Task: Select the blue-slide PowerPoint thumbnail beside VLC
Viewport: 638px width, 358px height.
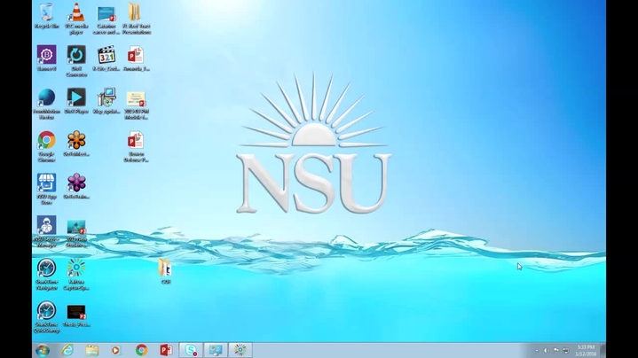Action: point(106,14)
